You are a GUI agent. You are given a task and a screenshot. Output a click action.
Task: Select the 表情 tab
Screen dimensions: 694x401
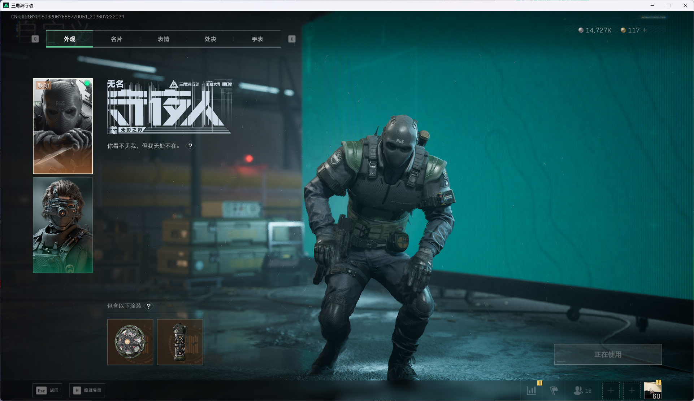tap(164, 39)
